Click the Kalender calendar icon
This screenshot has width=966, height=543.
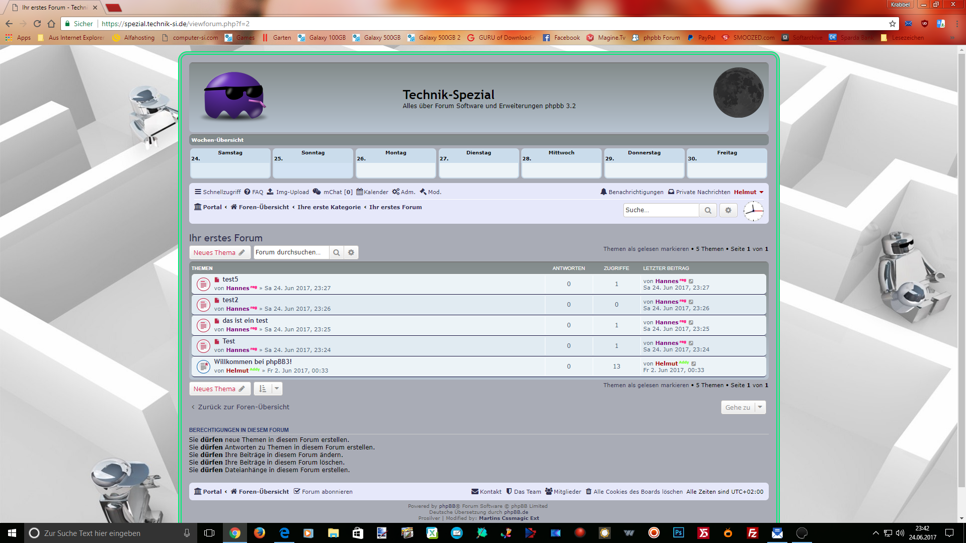click(359, 192)
